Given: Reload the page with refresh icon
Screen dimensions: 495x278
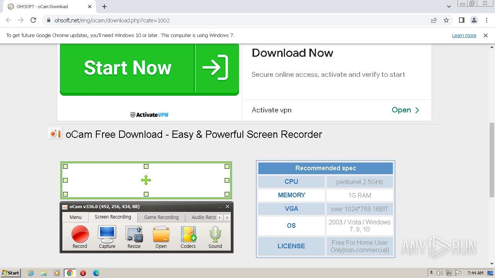Looking at the screenshot, I should 33,20.
